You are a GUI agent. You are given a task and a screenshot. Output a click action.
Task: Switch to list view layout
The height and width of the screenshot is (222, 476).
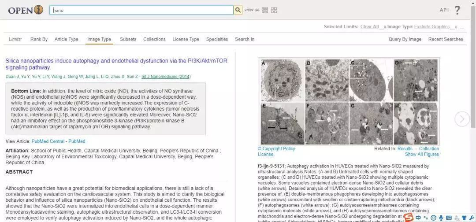[265, 10]
